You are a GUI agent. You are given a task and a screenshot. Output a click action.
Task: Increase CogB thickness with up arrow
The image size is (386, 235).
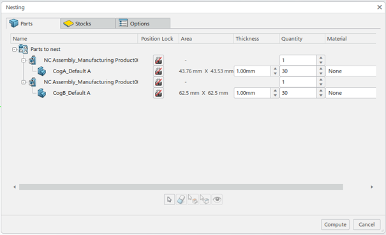click(275, 90)
